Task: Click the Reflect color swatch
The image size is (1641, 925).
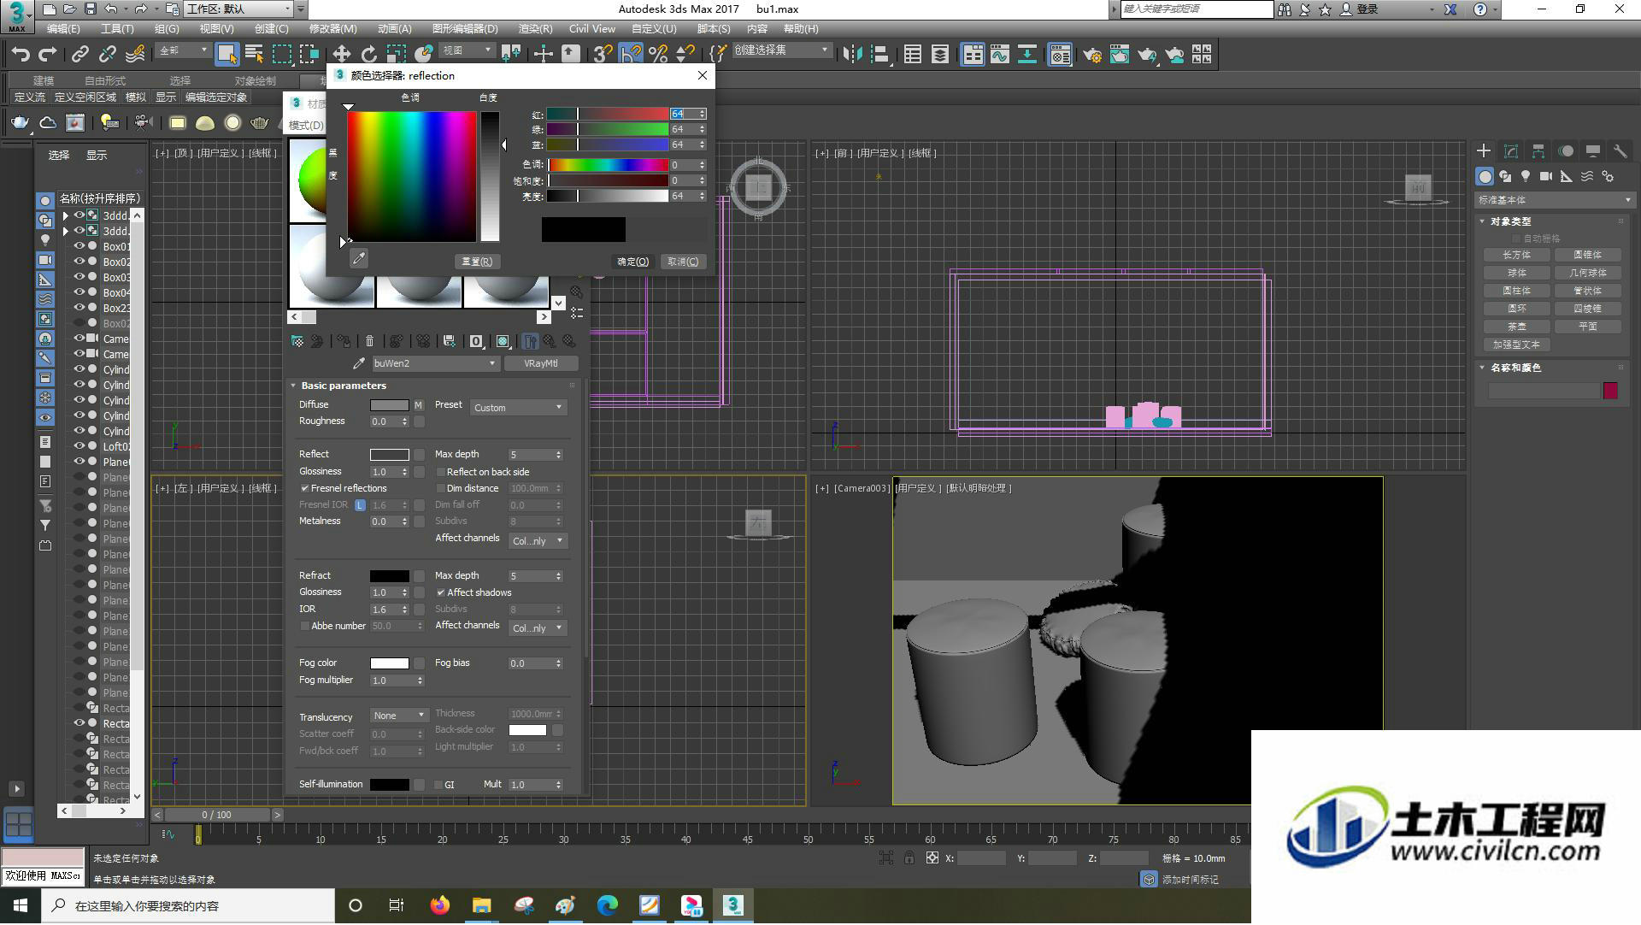Action: coord(389,455)
